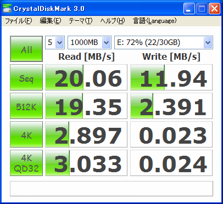Close the CrystalDiskMark window
Image resolution: width=223 pixels, height=204 pixels.
[214, 9]
